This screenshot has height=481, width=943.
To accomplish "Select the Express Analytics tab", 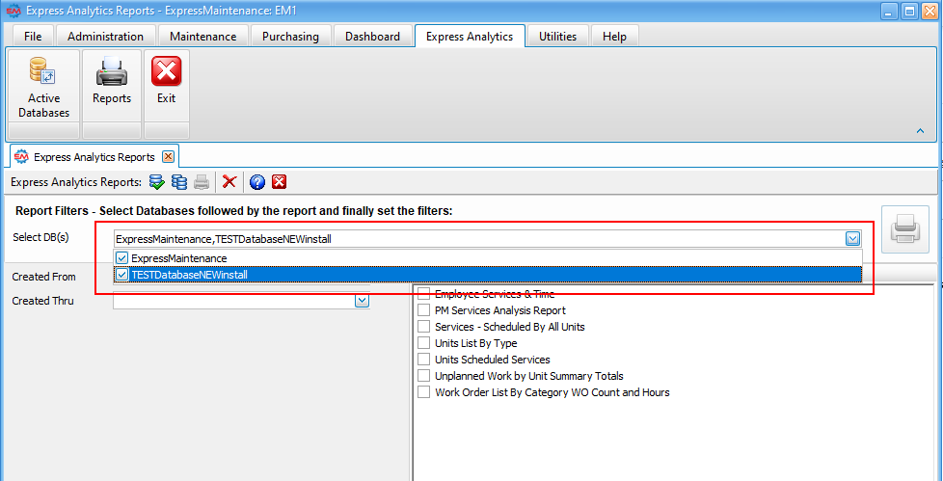I will pos(470,36).
